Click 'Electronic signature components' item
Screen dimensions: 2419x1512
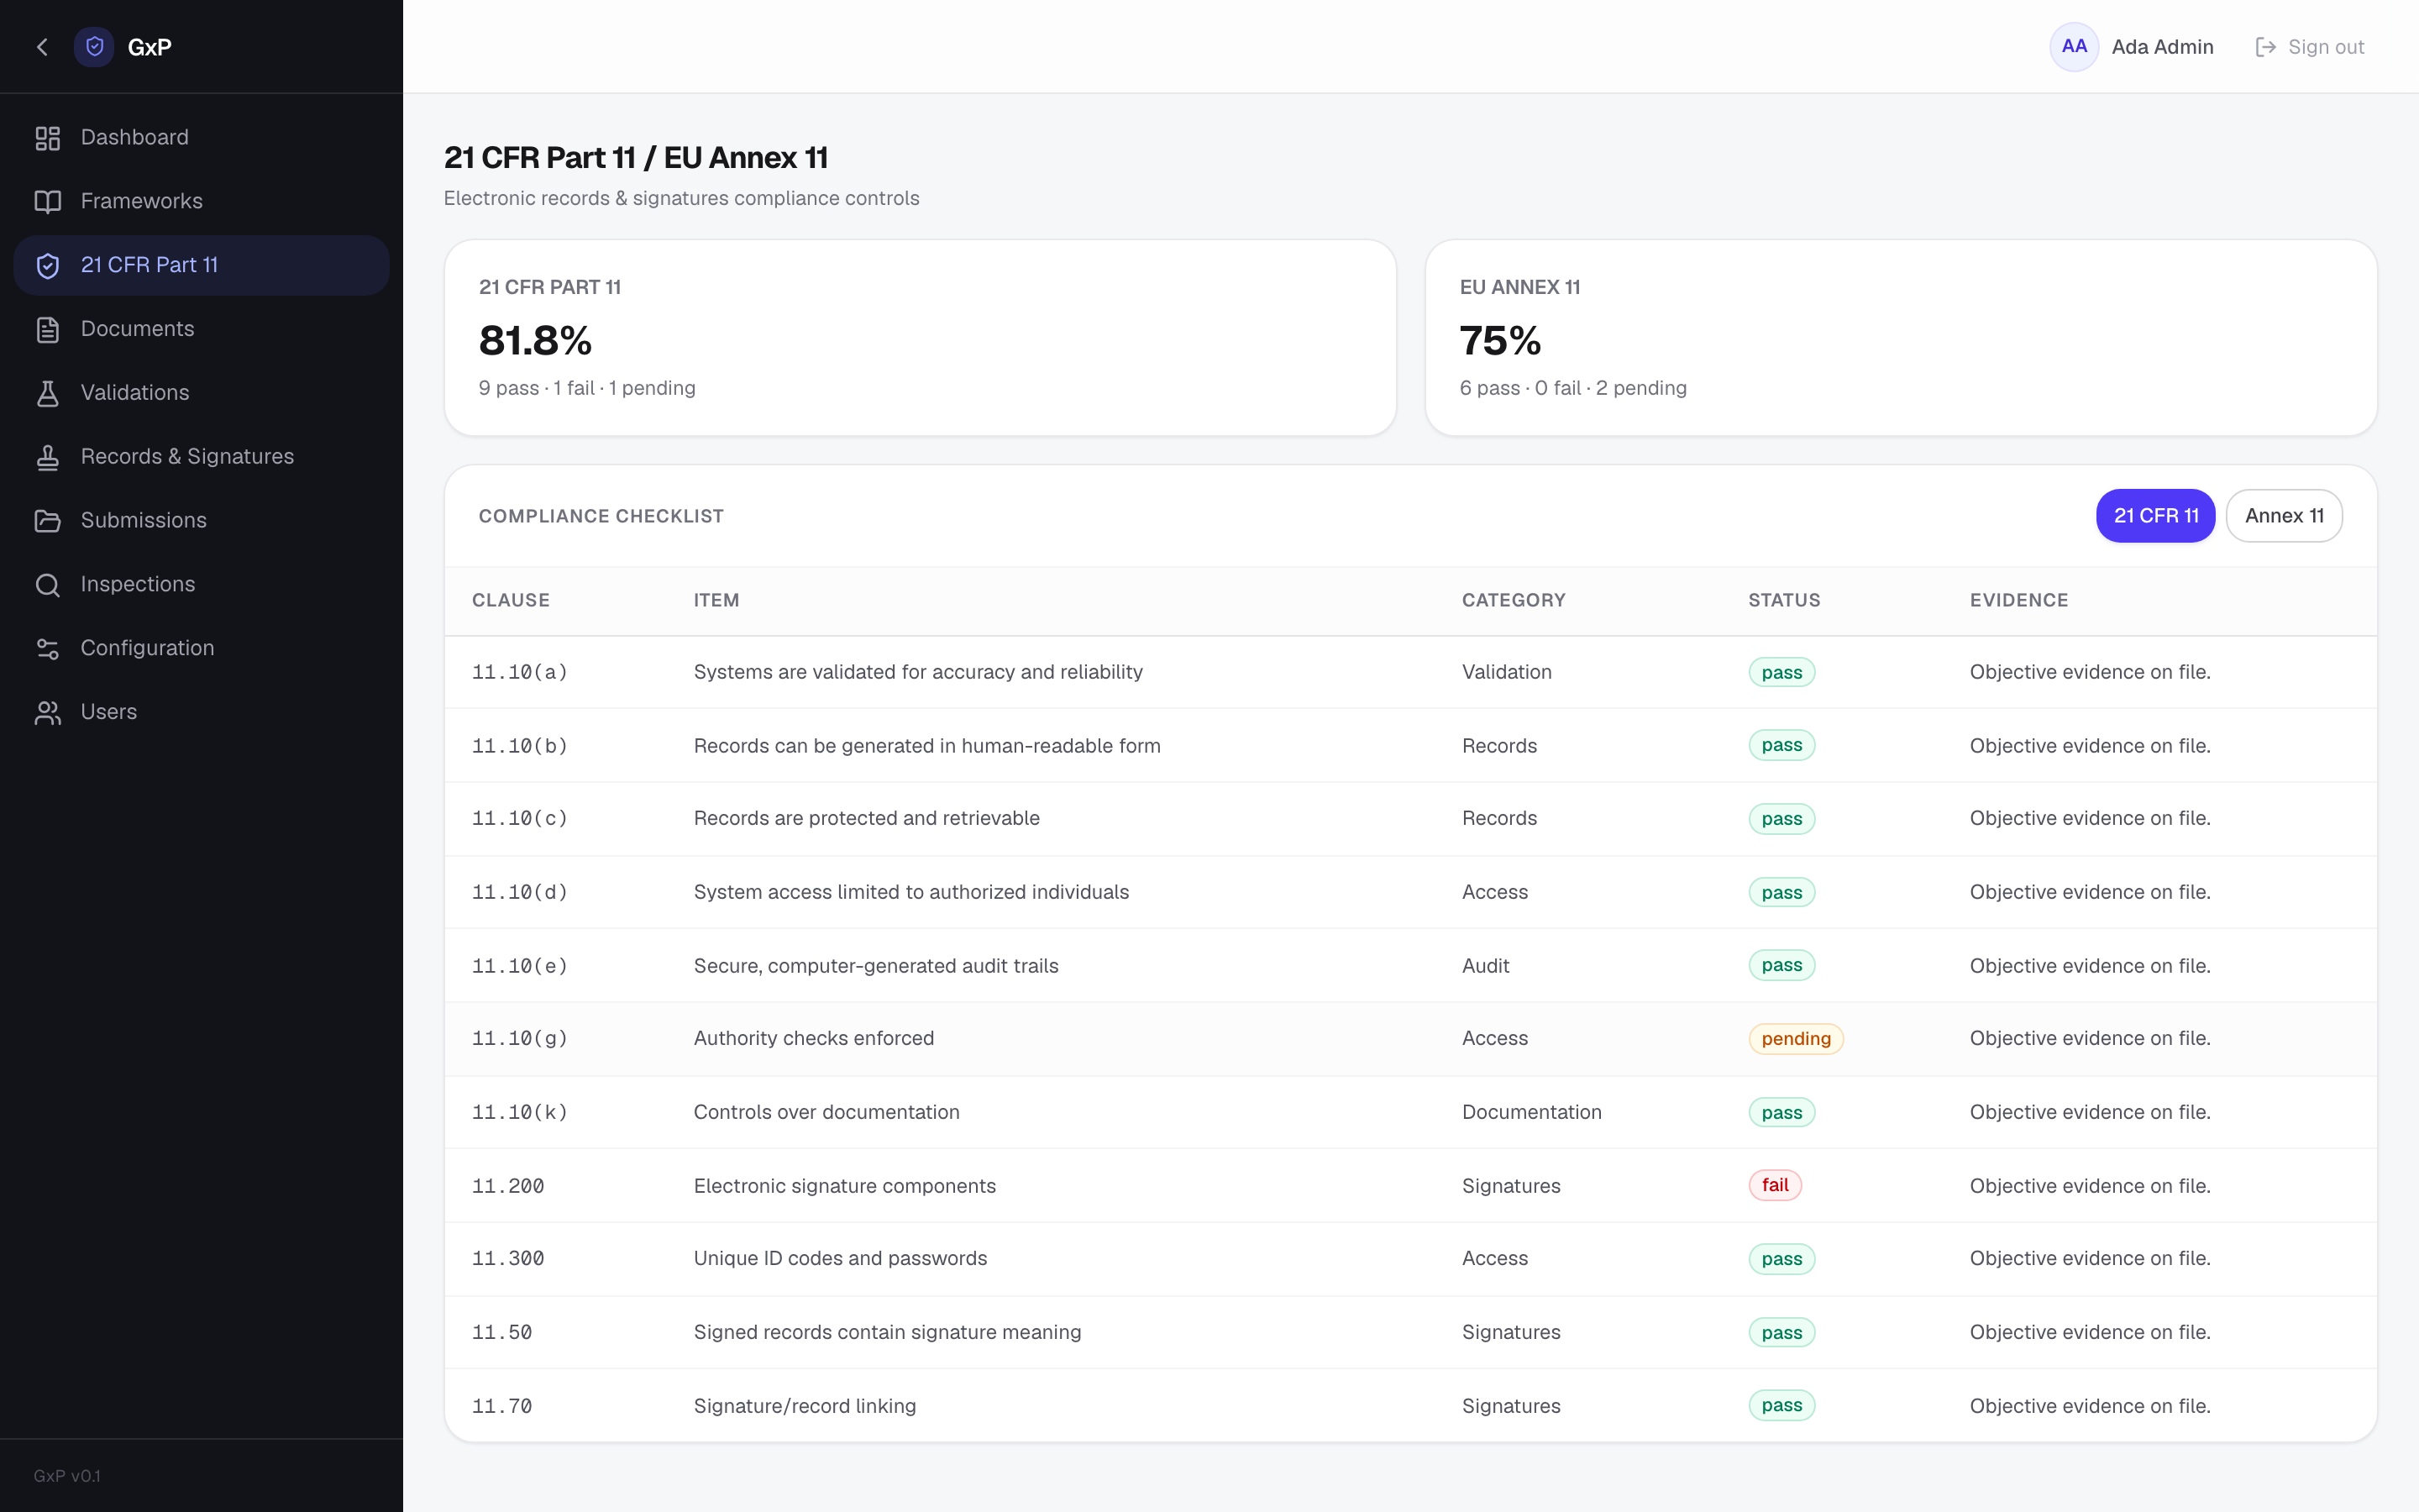click(x=845, y=1186)
